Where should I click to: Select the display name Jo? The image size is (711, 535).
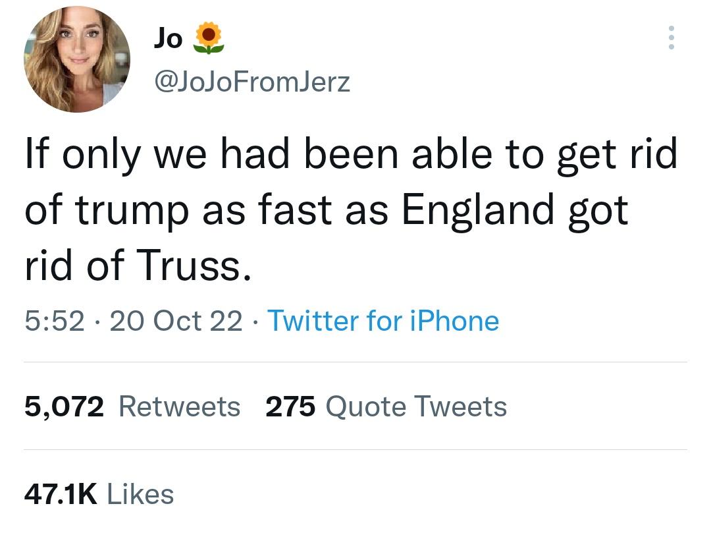tap(169, 38)
